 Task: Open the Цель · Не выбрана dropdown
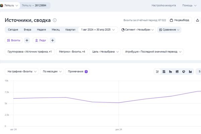pos(105,52)
